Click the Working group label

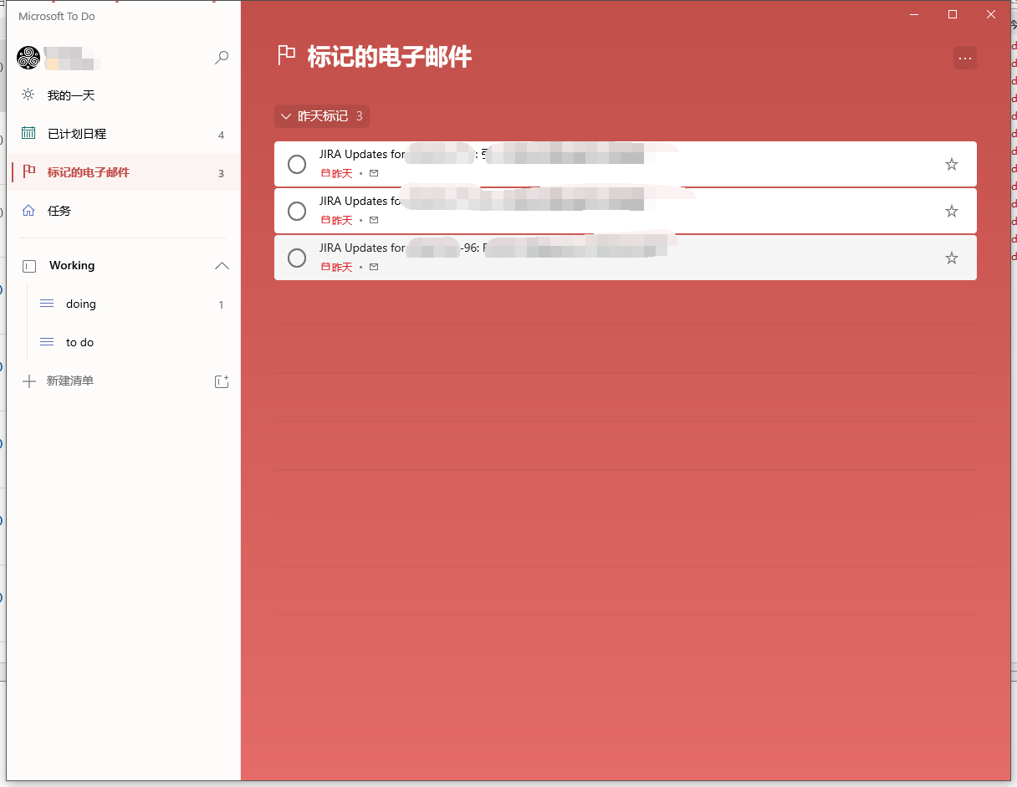point(72,265)
